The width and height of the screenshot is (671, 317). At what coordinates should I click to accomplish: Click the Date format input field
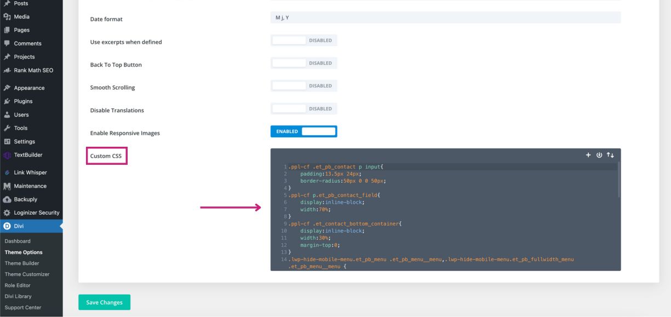446,18
